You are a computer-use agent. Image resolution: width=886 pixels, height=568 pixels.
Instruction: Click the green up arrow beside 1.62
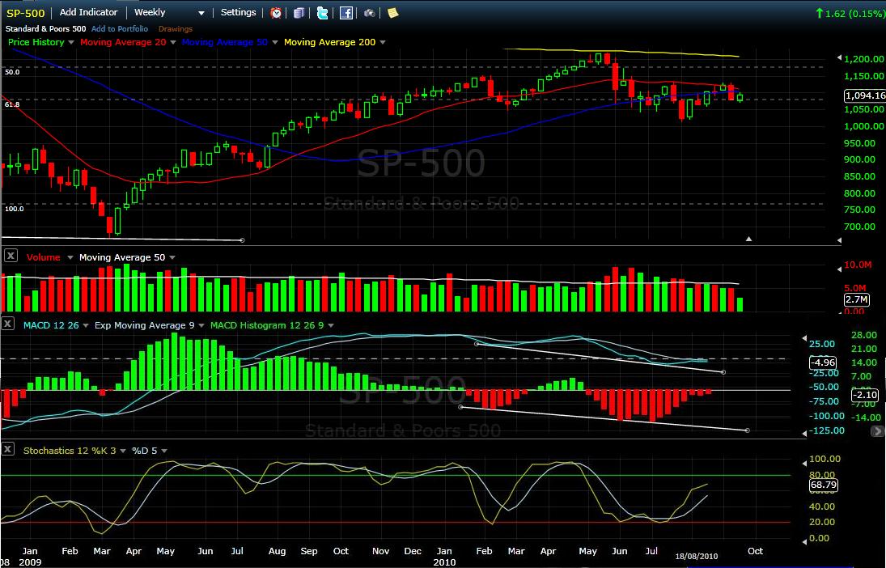[x=819, y=13]
